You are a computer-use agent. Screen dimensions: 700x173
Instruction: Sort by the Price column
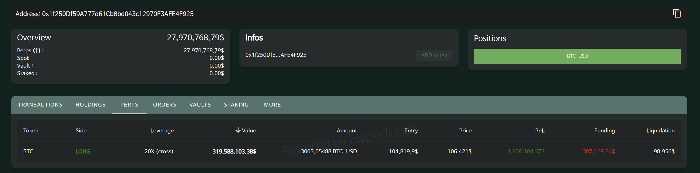(465, 130)
